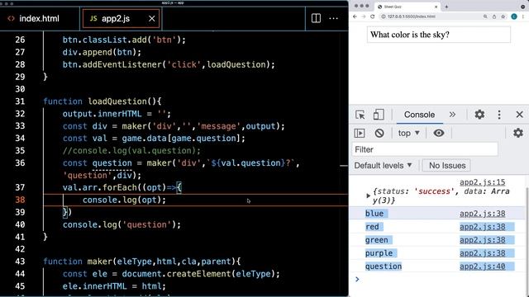This screenshot has width=529, height=297.
Task: Open DevTools customize three-dot menu
Action: click(499, 115)
